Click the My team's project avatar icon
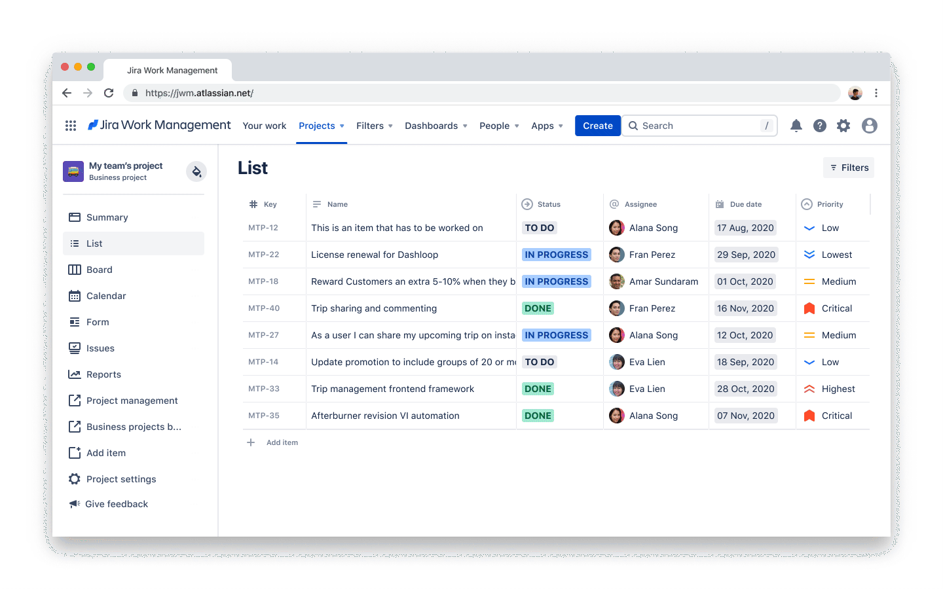The width and height of the screenshot is (943, 589). pos(73,171)
